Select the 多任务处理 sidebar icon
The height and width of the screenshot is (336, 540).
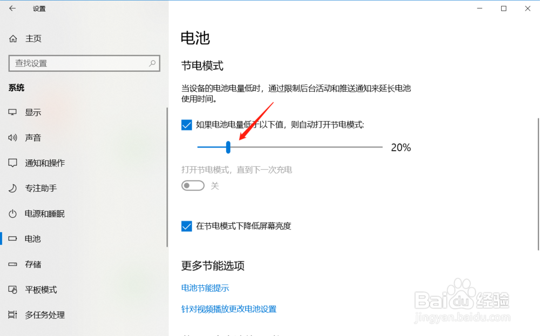tap(13, 315)
